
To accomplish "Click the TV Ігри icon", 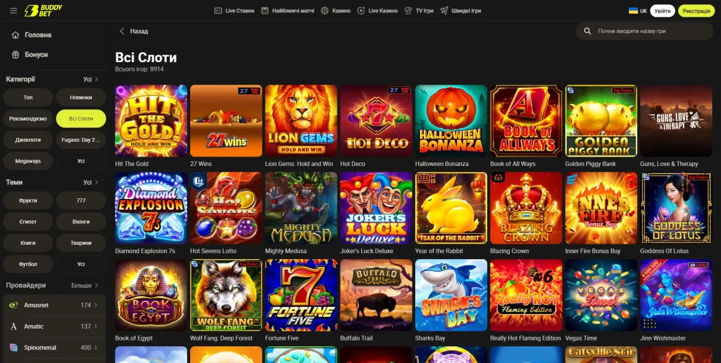I will (x=408, y=11).
